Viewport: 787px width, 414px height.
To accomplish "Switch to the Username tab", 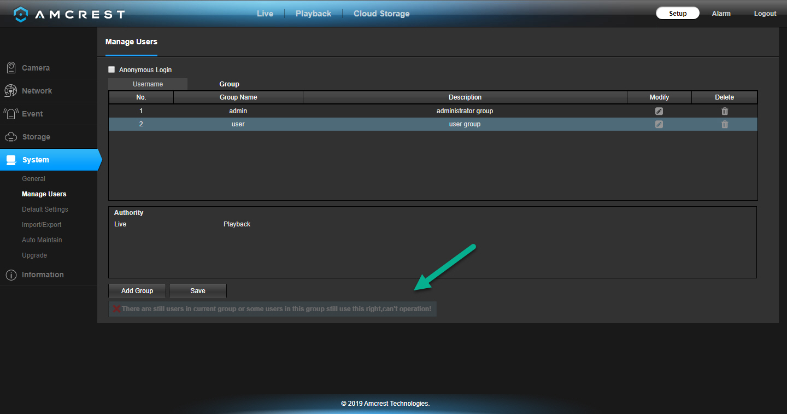I will tap(148, 84).
